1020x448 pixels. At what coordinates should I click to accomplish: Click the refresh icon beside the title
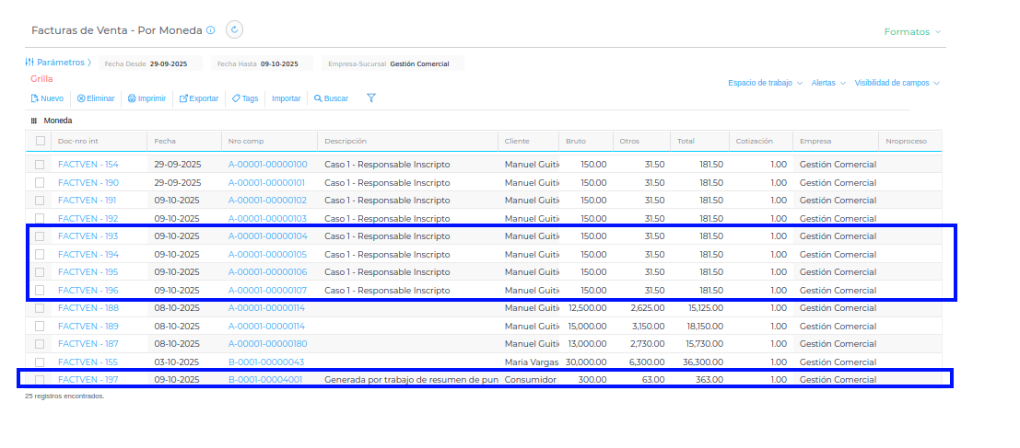point(234,30)
